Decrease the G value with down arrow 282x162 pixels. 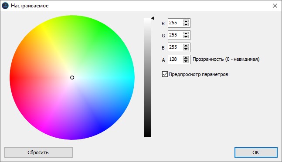(x=186, y=37)
